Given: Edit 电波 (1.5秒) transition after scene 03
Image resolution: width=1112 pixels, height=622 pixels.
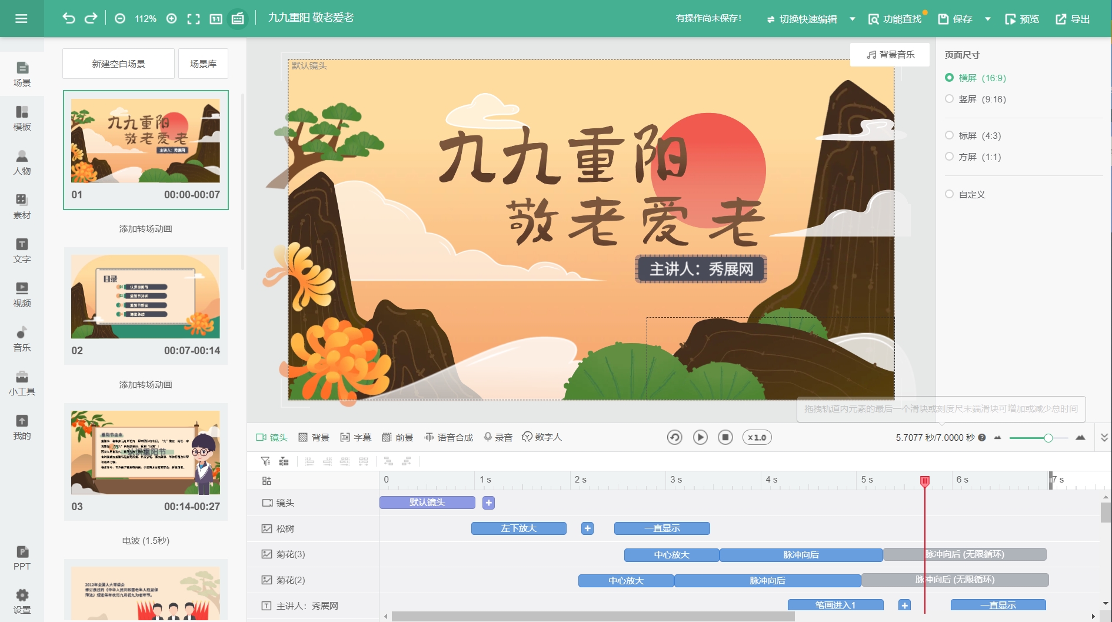Looking at the screenshot, I should pos(145,540).
